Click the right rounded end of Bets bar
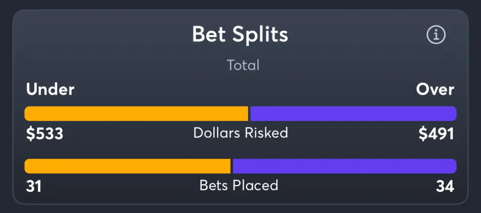Image resolution: width=481 pixels, height=213 pixels. (453, 166)
